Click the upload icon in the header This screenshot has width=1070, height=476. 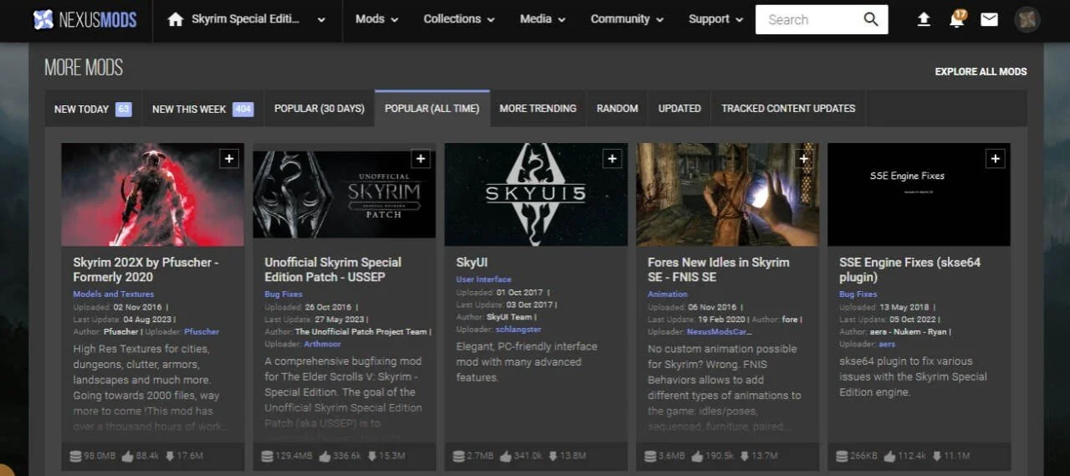click(924, 19)
